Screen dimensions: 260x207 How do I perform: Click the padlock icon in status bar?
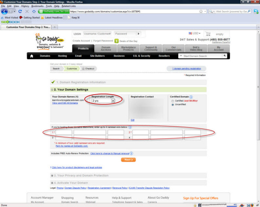tap(195, 205)
